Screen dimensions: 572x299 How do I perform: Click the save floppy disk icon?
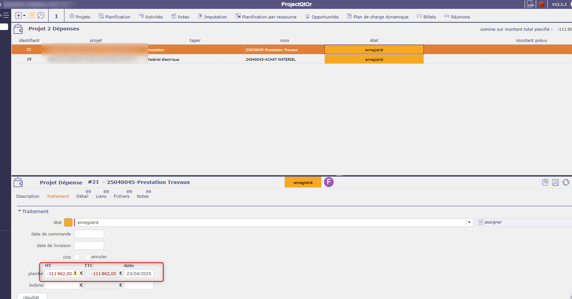tap(555, 182)
